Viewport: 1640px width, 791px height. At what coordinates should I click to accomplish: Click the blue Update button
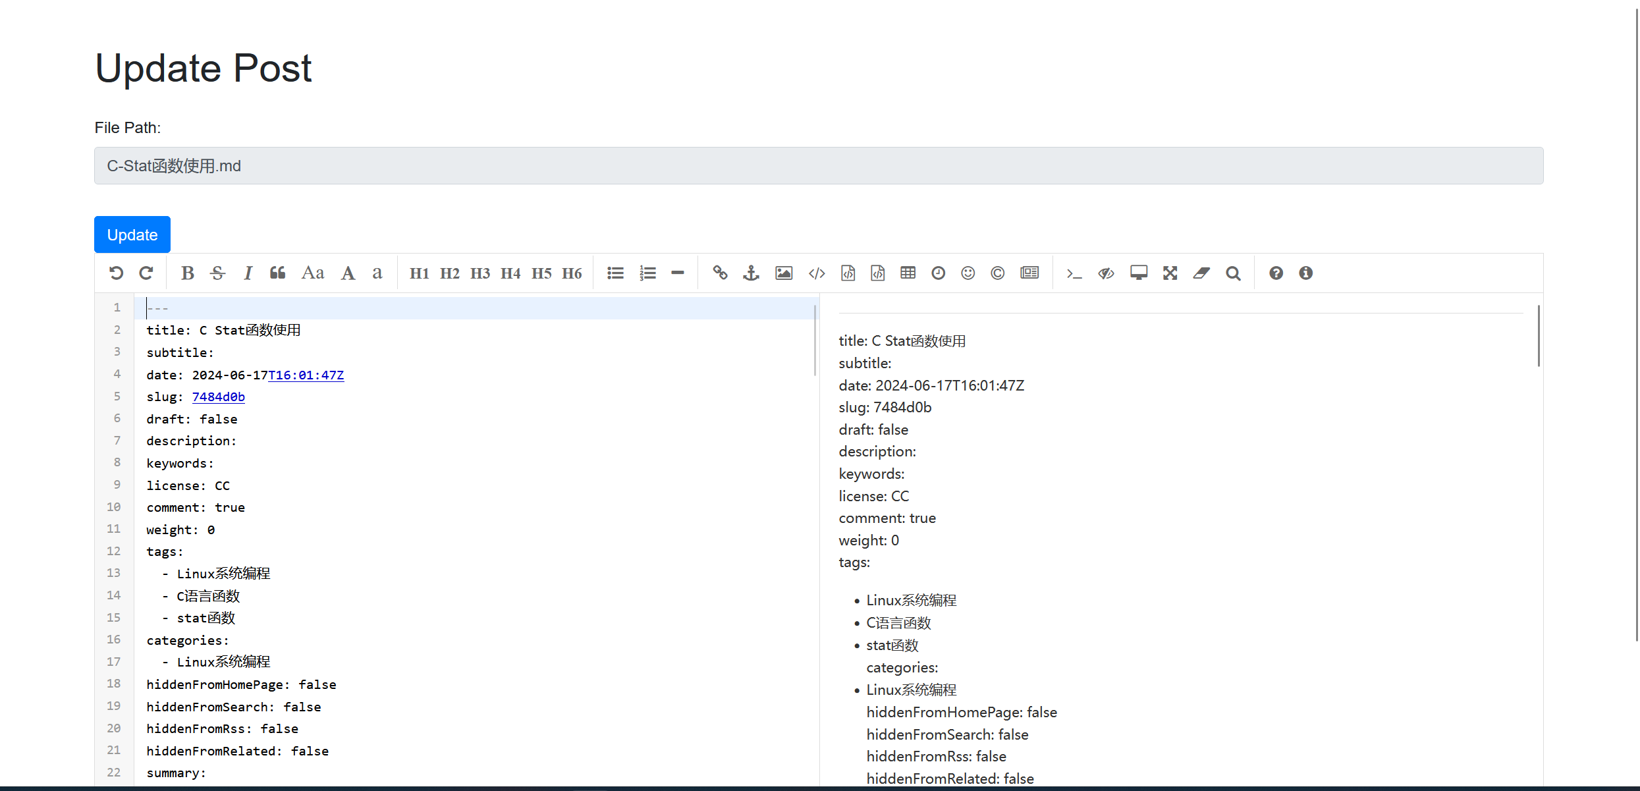pos(132,234)
